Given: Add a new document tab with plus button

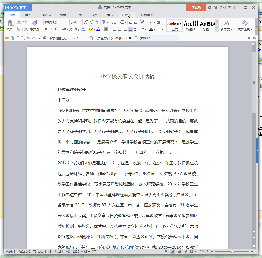Looking at the screenshot, I should click(x=182, y=38).
